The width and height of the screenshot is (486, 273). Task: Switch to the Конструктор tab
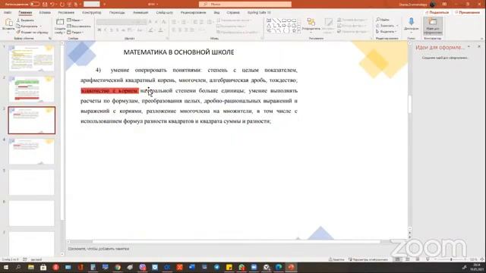coord(92,13)
